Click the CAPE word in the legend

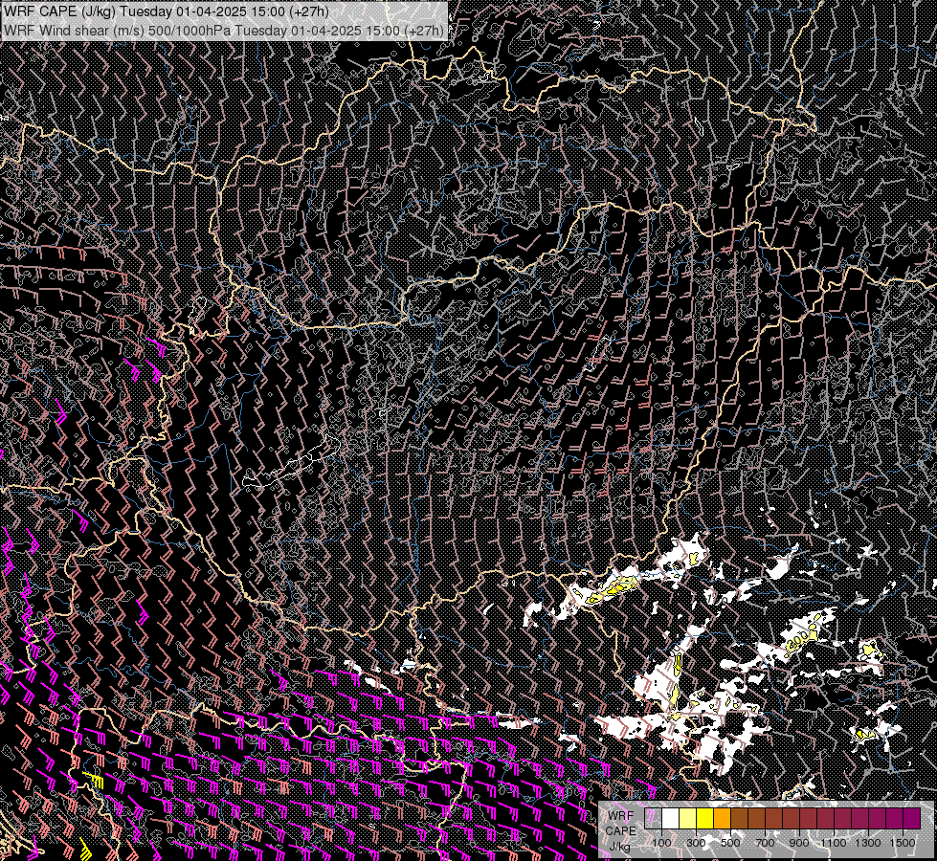point(621,831)
